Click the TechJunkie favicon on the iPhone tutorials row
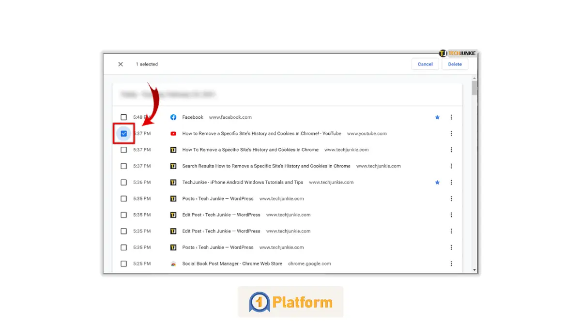This screenshot has width=581, height=327. click(x=173, y=182)
